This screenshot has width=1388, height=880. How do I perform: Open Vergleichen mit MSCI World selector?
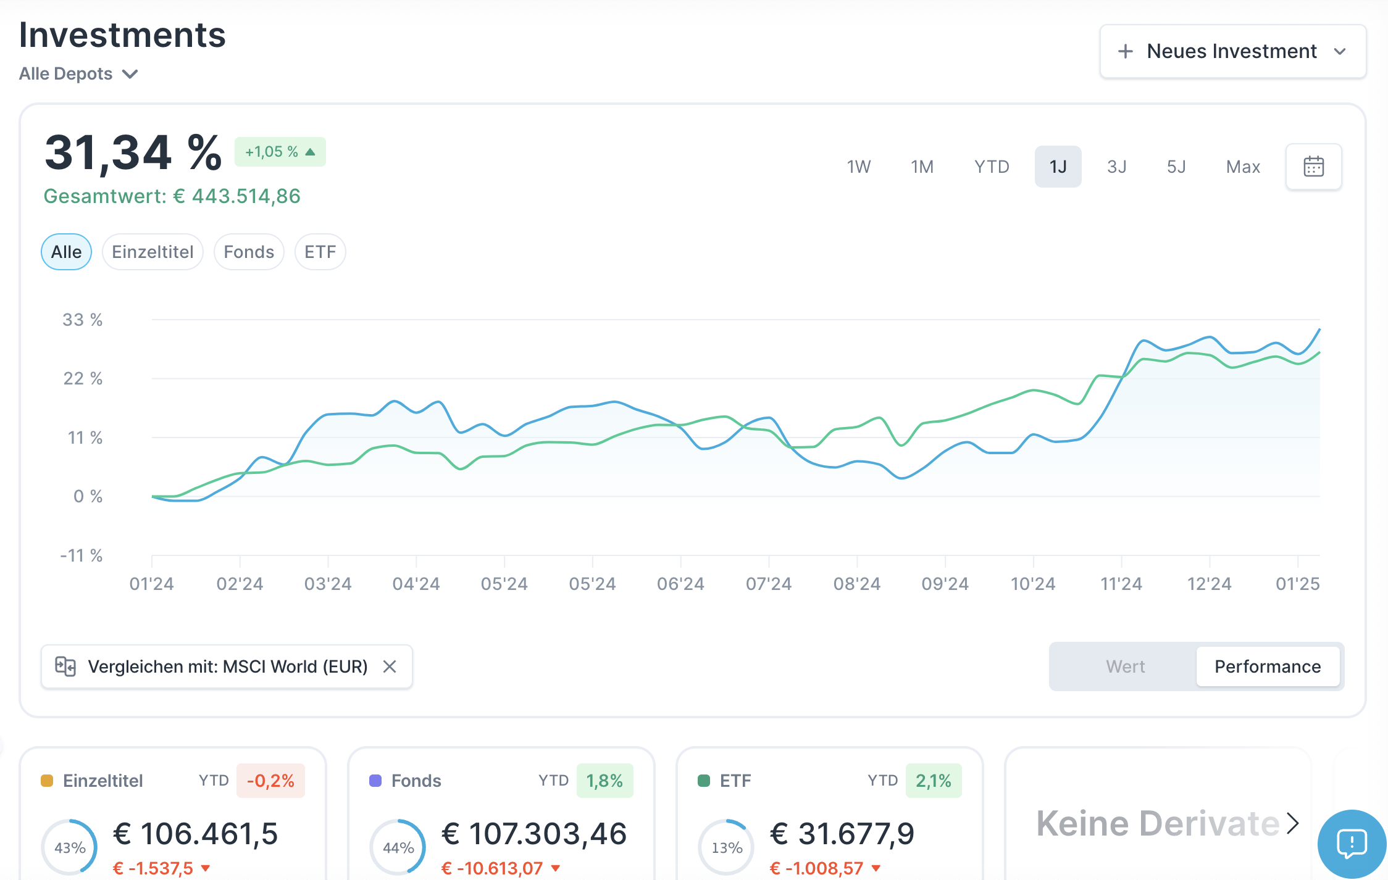(227, 666)
